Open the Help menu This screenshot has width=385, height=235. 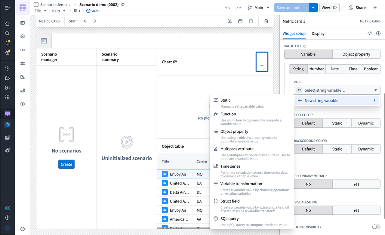pyautogui.click(x=58, y=11)
